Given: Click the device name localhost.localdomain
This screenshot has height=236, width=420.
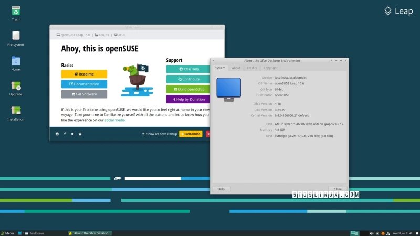Looking at the screenshot, I should coord(290,78).
